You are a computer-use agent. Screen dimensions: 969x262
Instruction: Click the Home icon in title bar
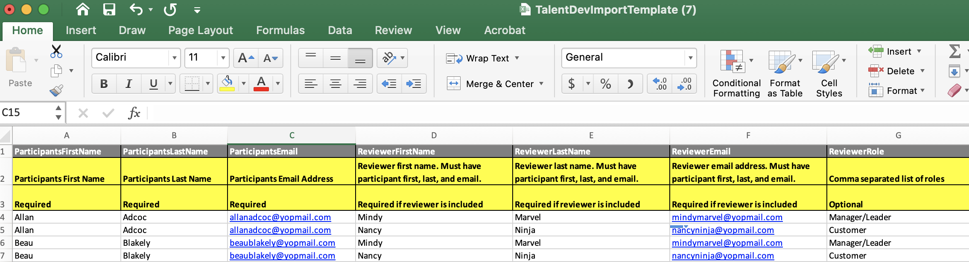(83, 9)
